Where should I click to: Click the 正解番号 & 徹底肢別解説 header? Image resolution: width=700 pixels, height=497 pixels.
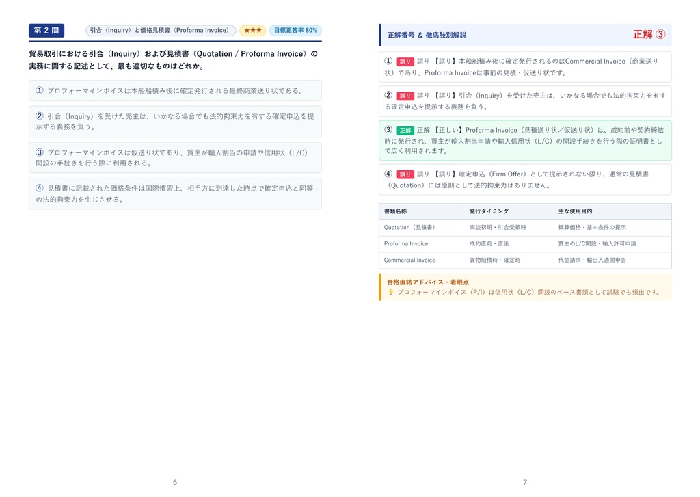[427, 35]
